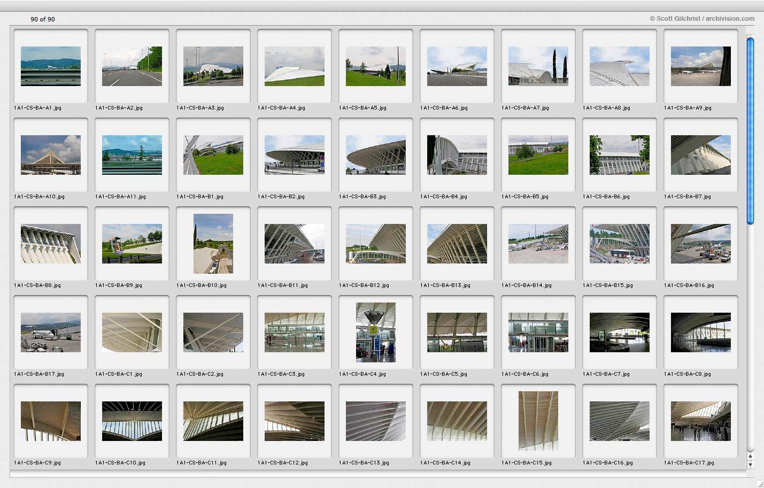This screenshot has height=488, width=764.
Task: Choose the 1A1-CS-BA-C3.jpg thumbnail
Action: click(295, 332)
